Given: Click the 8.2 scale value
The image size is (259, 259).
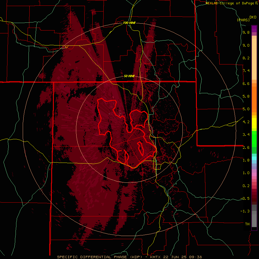Looking at the screenshot, I should [246, 58].
